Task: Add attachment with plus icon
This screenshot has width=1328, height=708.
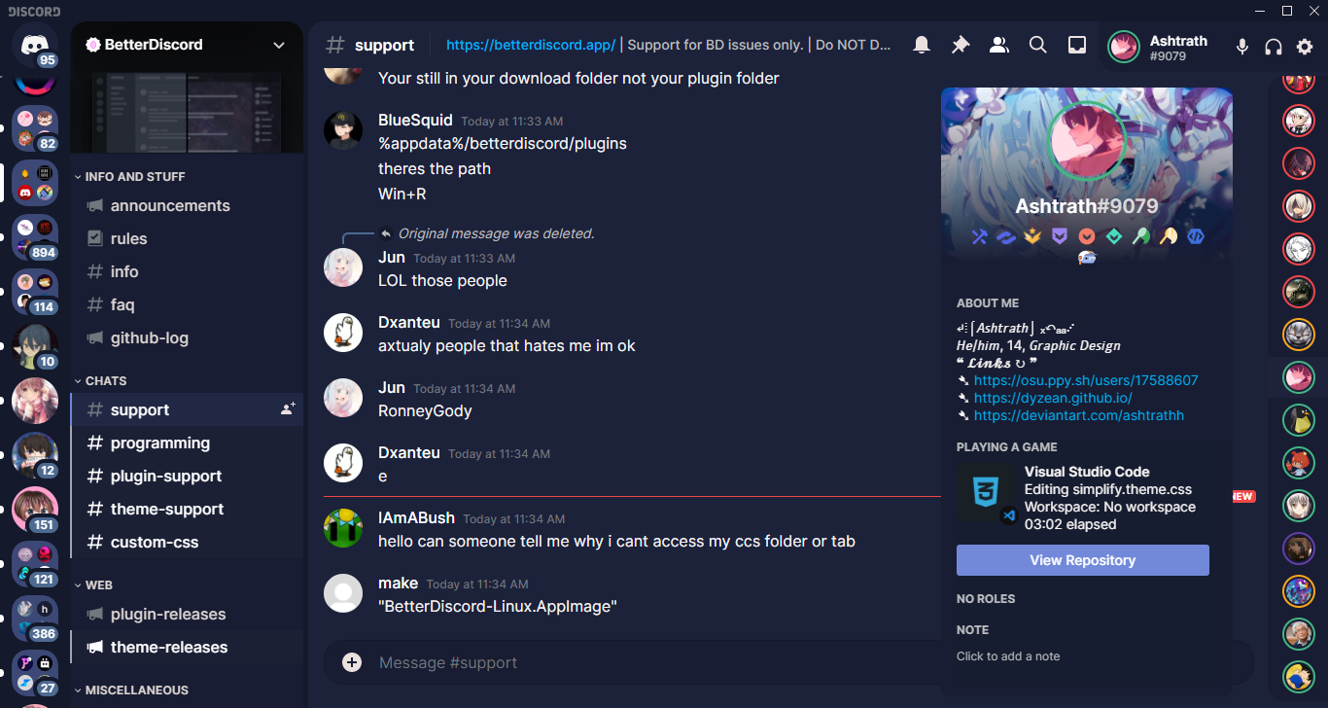Action: click(x=352, y=662)
